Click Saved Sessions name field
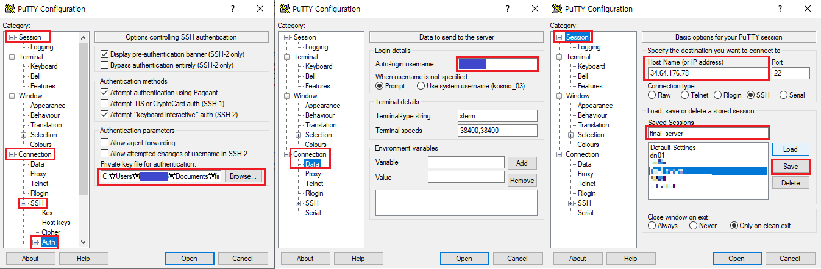The width and height of the screenshot is (821, 269). coord(707,132)
